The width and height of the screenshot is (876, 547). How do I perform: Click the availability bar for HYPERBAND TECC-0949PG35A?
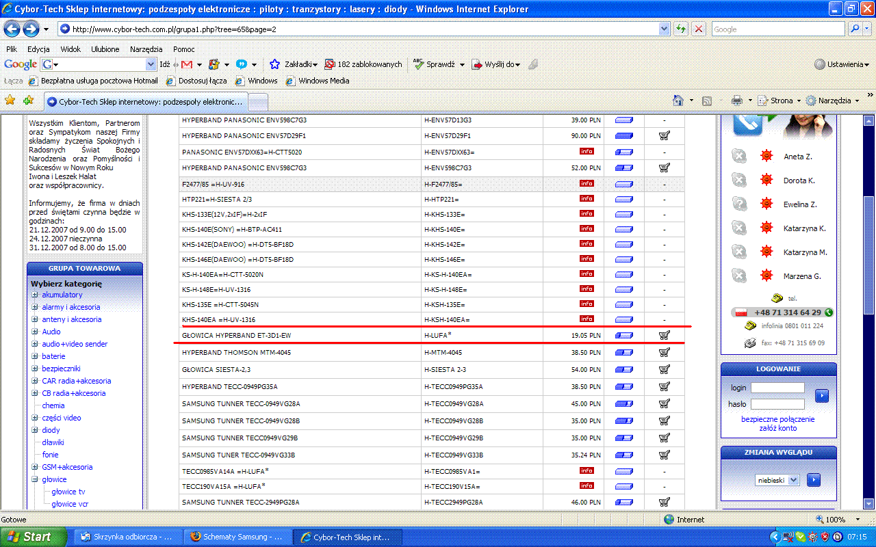coord(624,386)
